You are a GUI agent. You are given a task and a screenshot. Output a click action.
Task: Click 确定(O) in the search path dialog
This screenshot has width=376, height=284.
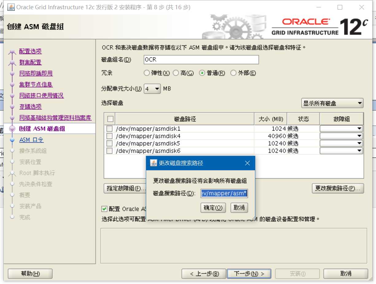point(213,208)
